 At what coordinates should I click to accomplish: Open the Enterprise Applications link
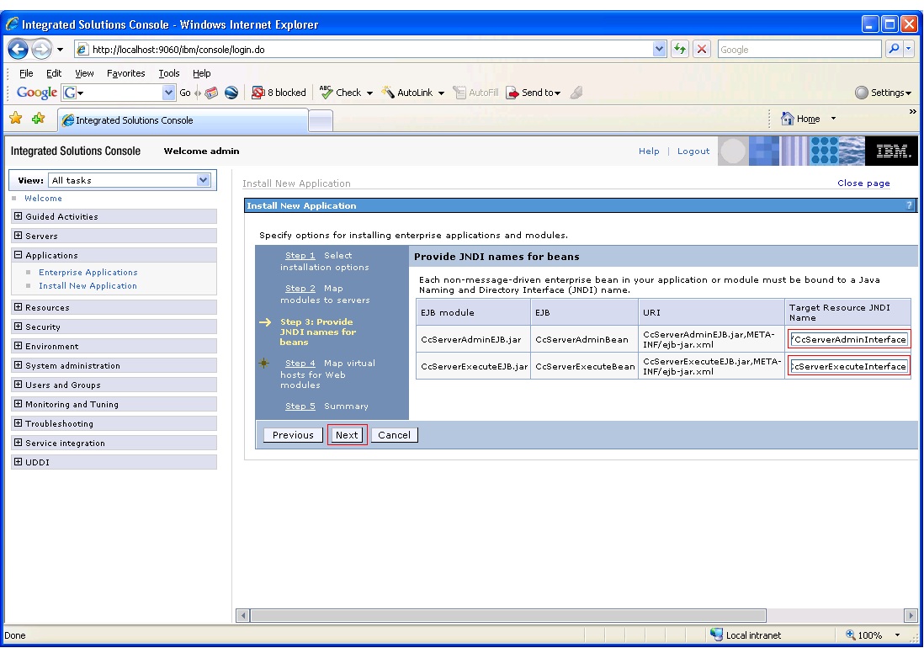88,272
